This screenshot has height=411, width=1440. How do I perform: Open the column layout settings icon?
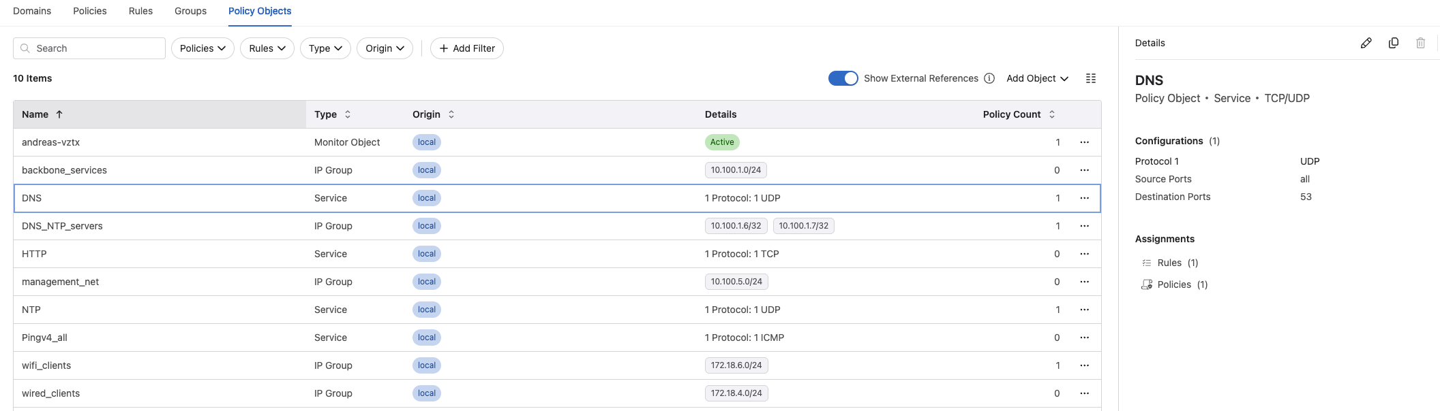pos(1090,78)
